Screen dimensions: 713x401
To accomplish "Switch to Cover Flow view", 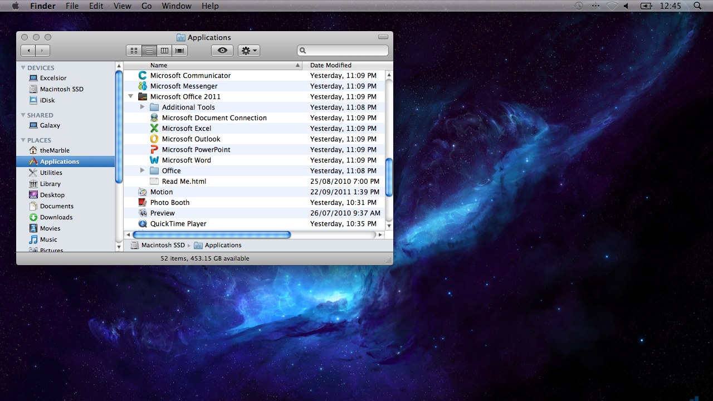I will 179,51.
